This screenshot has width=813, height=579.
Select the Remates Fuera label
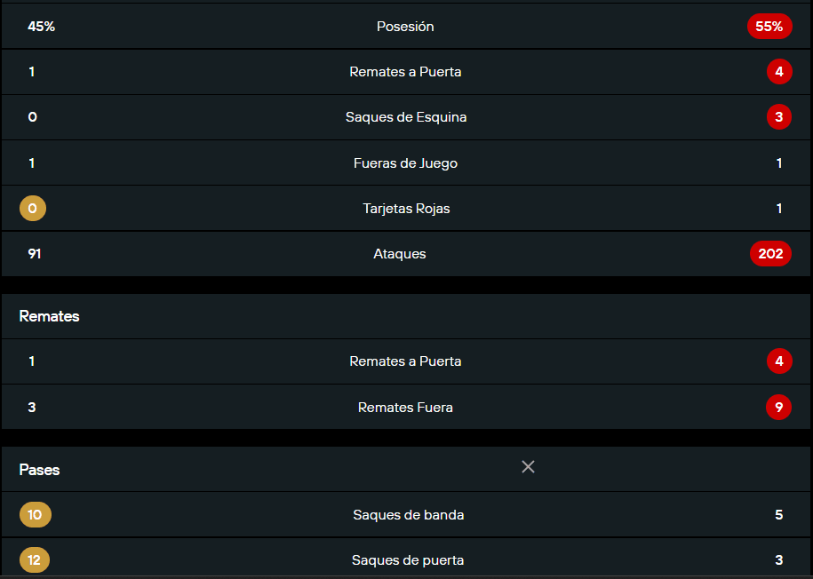[405, 408]
